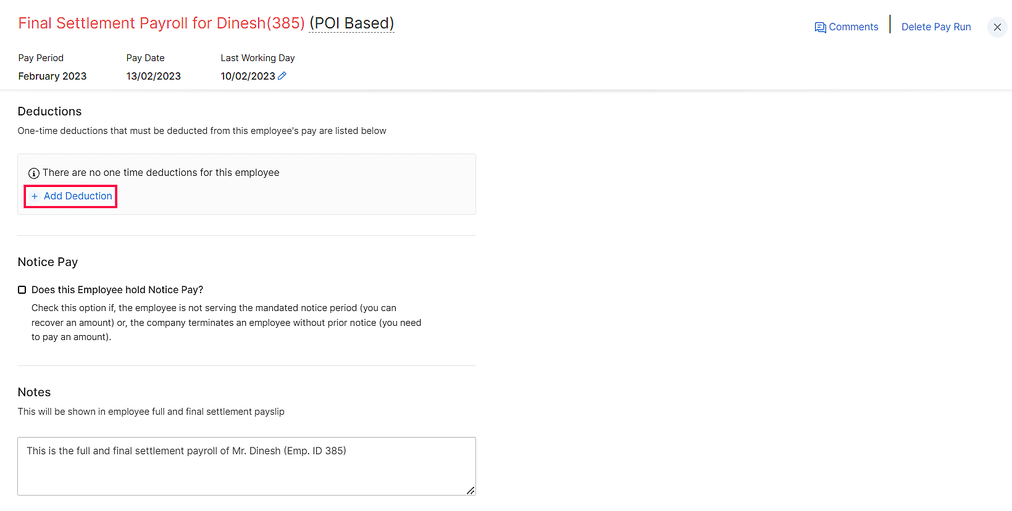Click the pencil icon to edit Last Working Day
Screen dimensions: 1012x511
[x=282, y=76]
